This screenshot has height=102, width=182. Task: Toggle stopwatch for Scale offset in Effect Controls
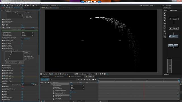(x=4, y=44)
